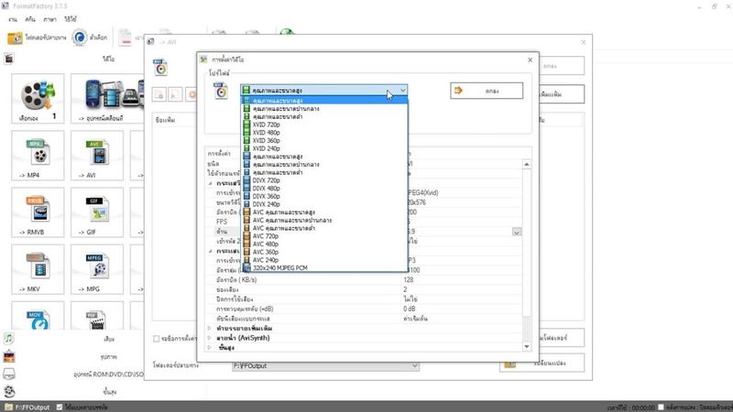Screen dimensions: 733x412
Task: Open the aspect ratio row dropdown arrow
Action: (517, 232)
